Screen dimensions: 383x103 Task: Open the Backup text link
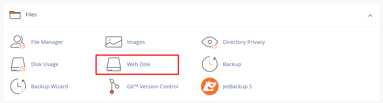click(232, 64)
